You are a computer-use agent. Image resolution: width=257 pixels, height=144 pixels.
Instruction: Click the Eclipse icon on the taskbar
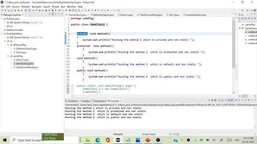click(x=118, y=140)
